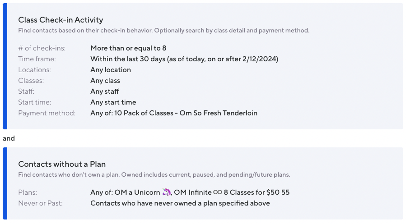The height and width of the screenshot is (224, 406).
Task: Click the "More than or equal to 8" value
Action: (x=128, y=48)
